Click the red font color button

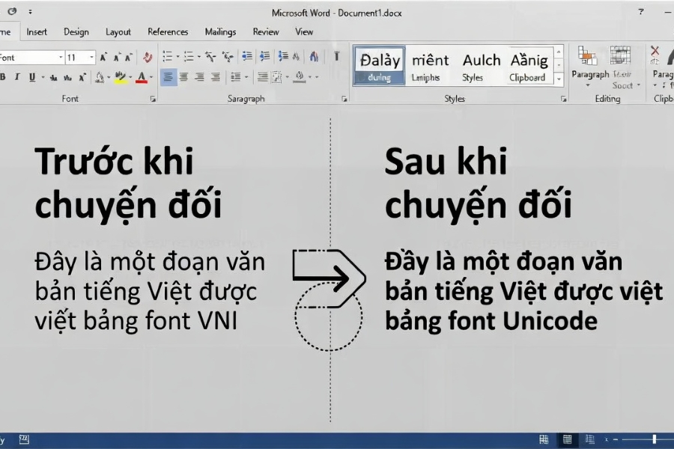(x=141, y=77)
